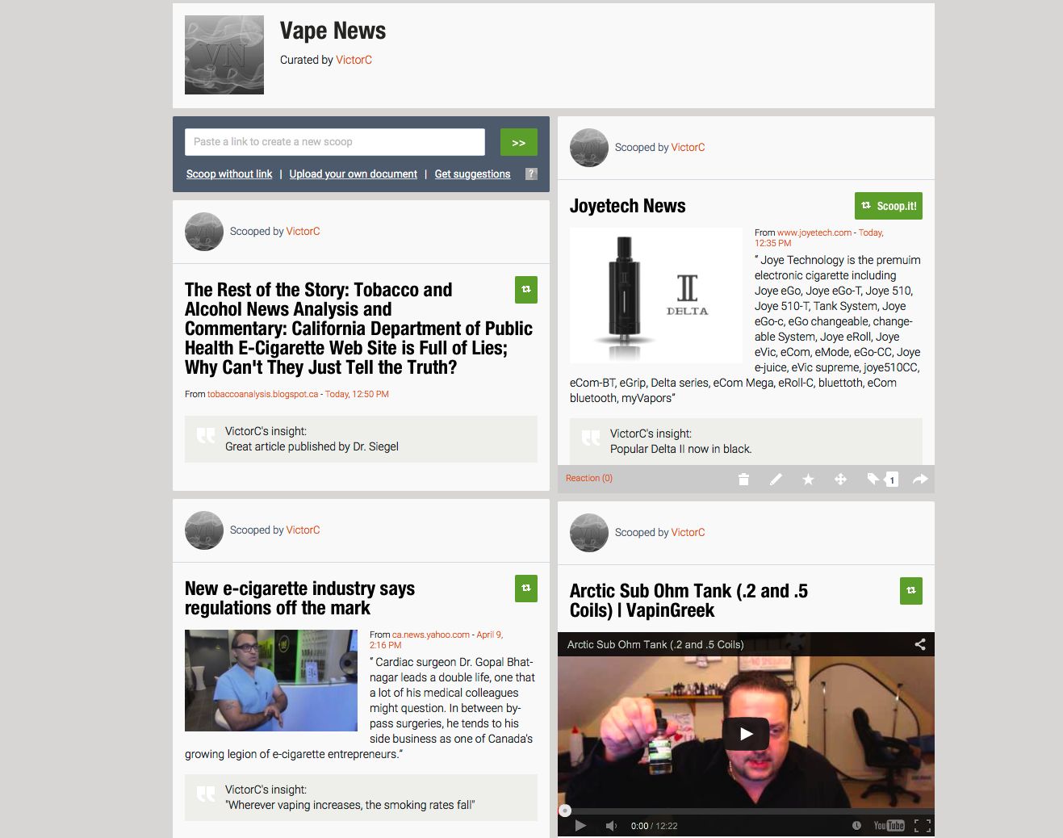Open New e-cigarette industry says headline
1063x838 pixels.
coord(299,598)
